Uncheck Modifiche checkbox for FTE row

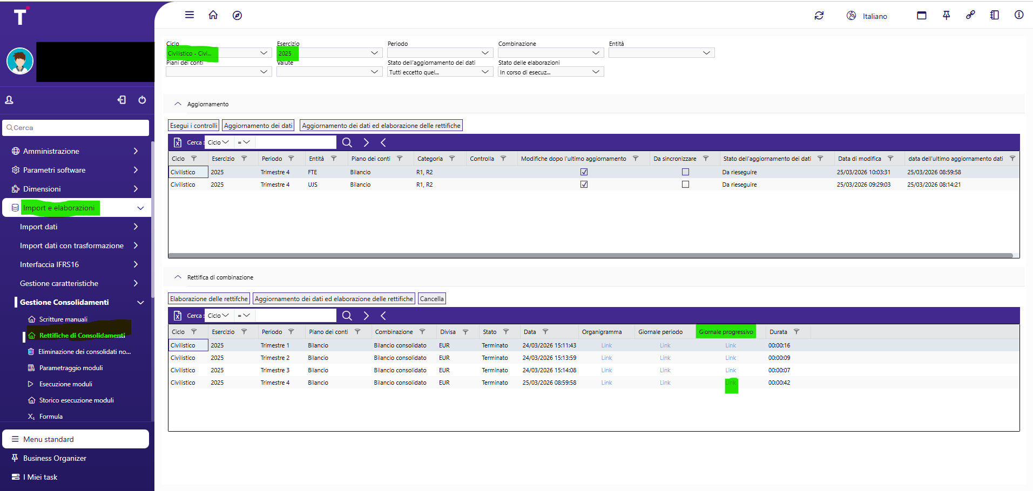pos(584,172)
